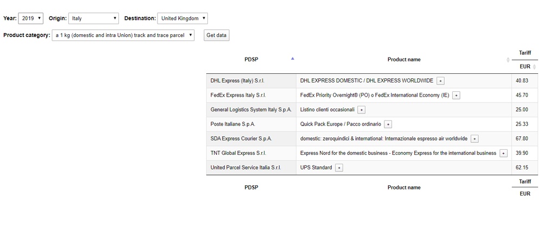Expand DHL EXPRESS WORLDWIDE product details
543x227 pixels.
(x=440, y=81)
